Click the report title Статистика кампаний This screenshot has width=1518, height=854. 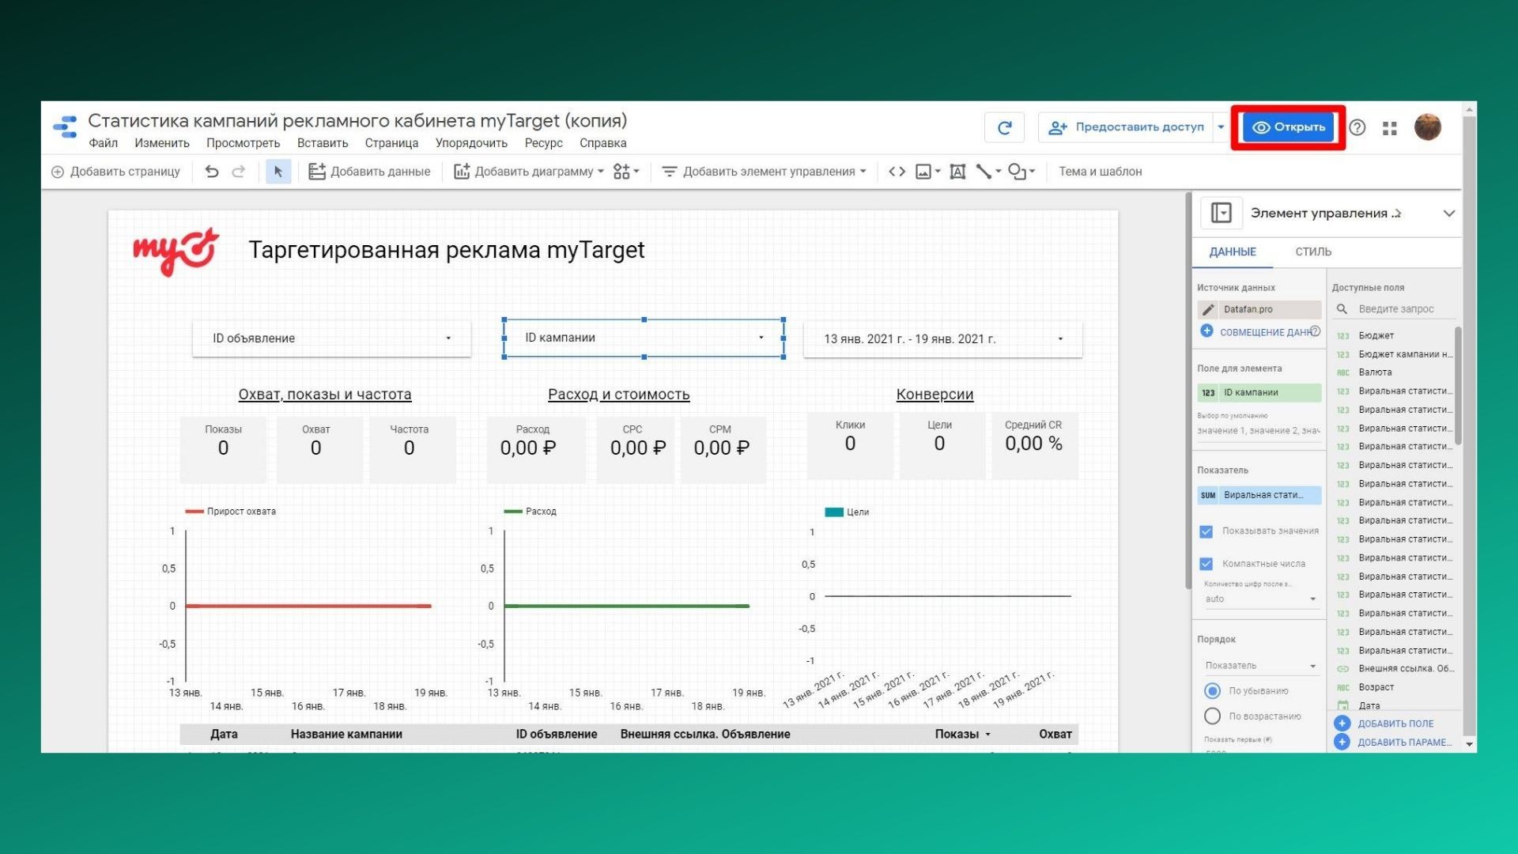pyautogui.click(x=357, y=121)
